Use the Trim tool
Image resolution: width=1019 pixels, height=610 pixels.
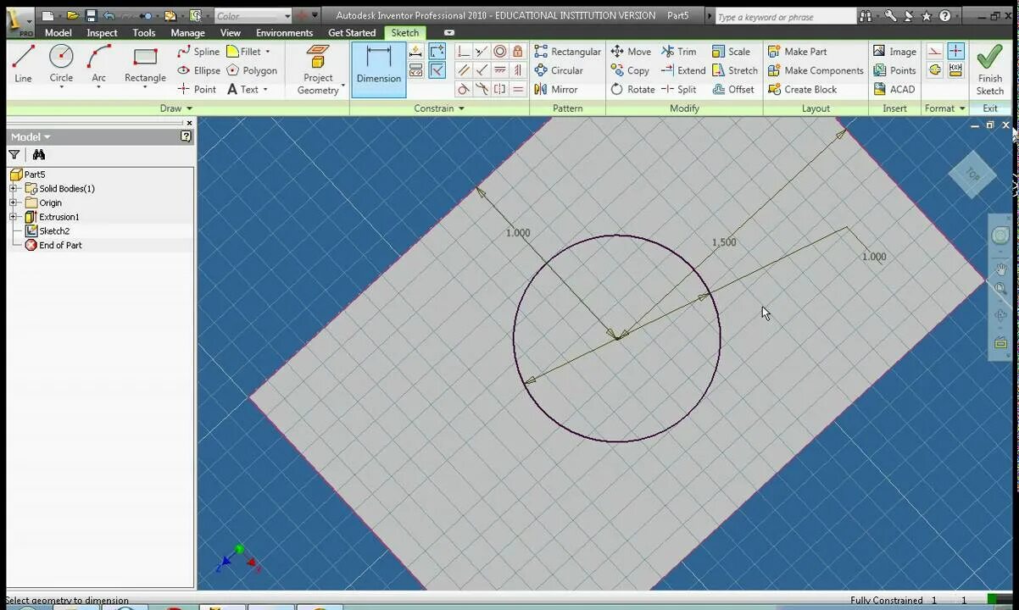pyautogui.click(x=678, y=52)
